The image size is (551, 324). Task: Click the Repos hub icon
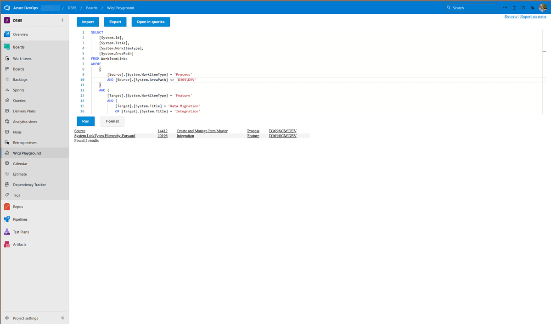pos(7,207)
